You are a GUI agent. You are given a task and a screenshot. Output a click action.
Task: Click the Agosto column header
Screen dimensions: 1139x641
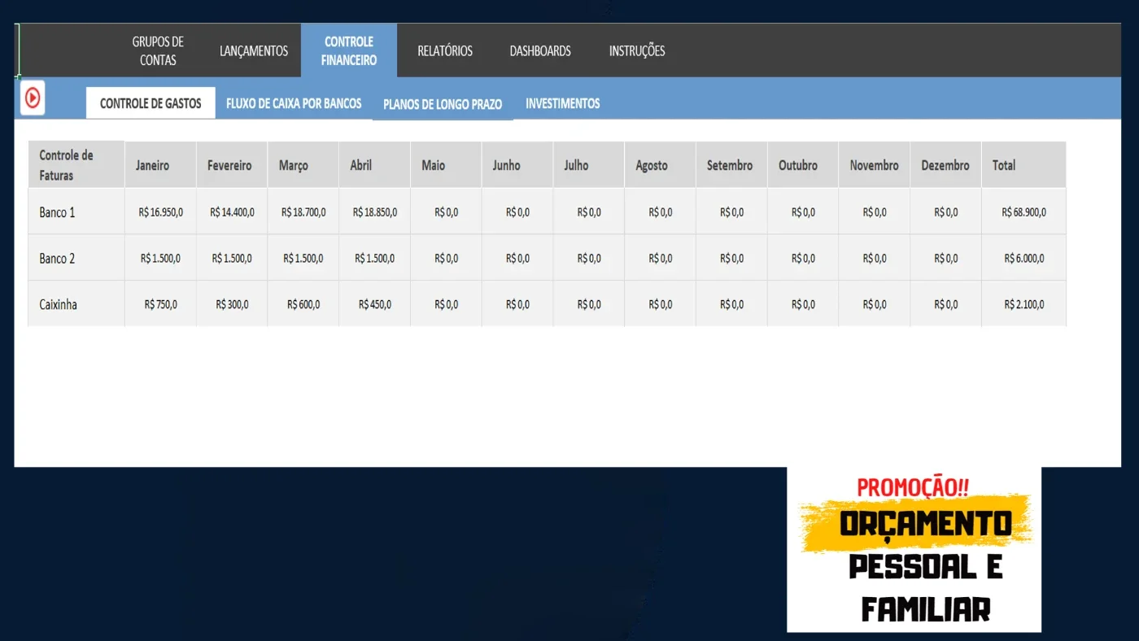(x=660, y=165)
